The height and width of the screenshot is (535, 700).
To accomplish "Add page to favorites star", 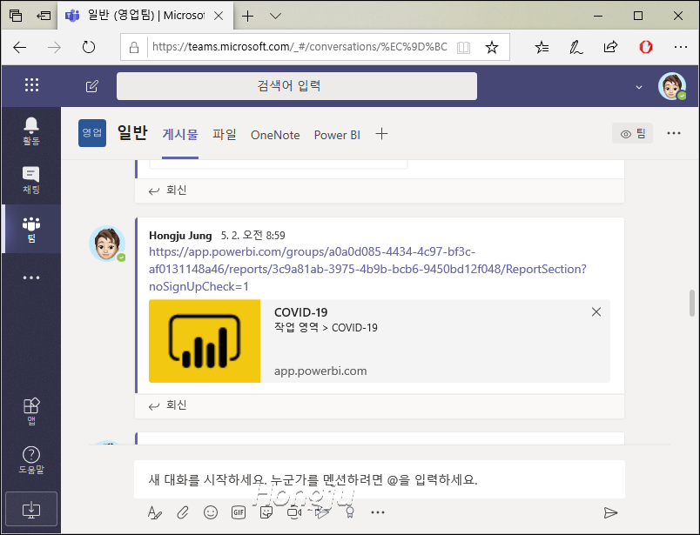I will tap(492, 47).
